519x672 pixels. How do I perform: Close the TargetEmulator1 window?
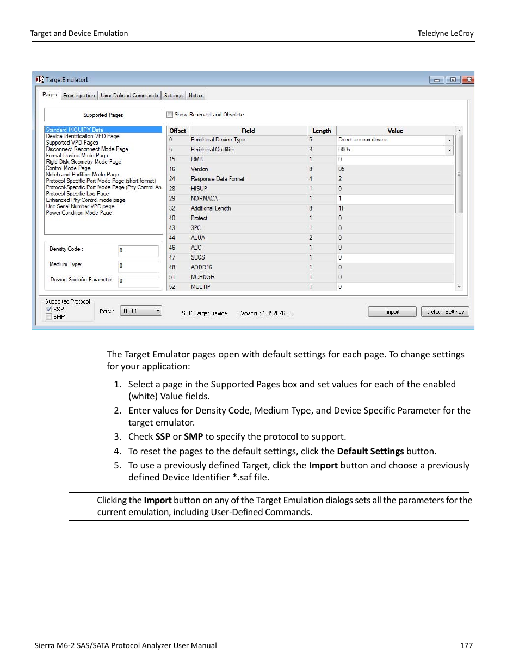coord(468,80)
